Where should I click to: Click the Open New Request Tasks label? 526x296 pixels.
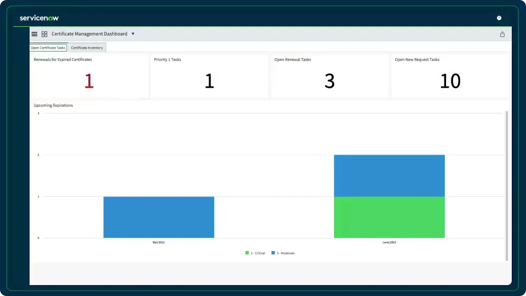pyautogui.click(x=417, y=60)
